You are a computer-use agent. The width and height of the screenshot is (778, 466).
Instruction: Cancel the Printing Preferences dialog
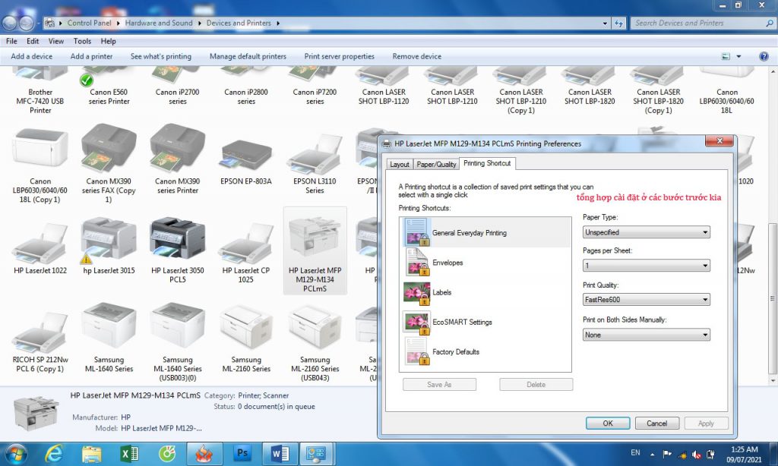[x=657, y=423]
